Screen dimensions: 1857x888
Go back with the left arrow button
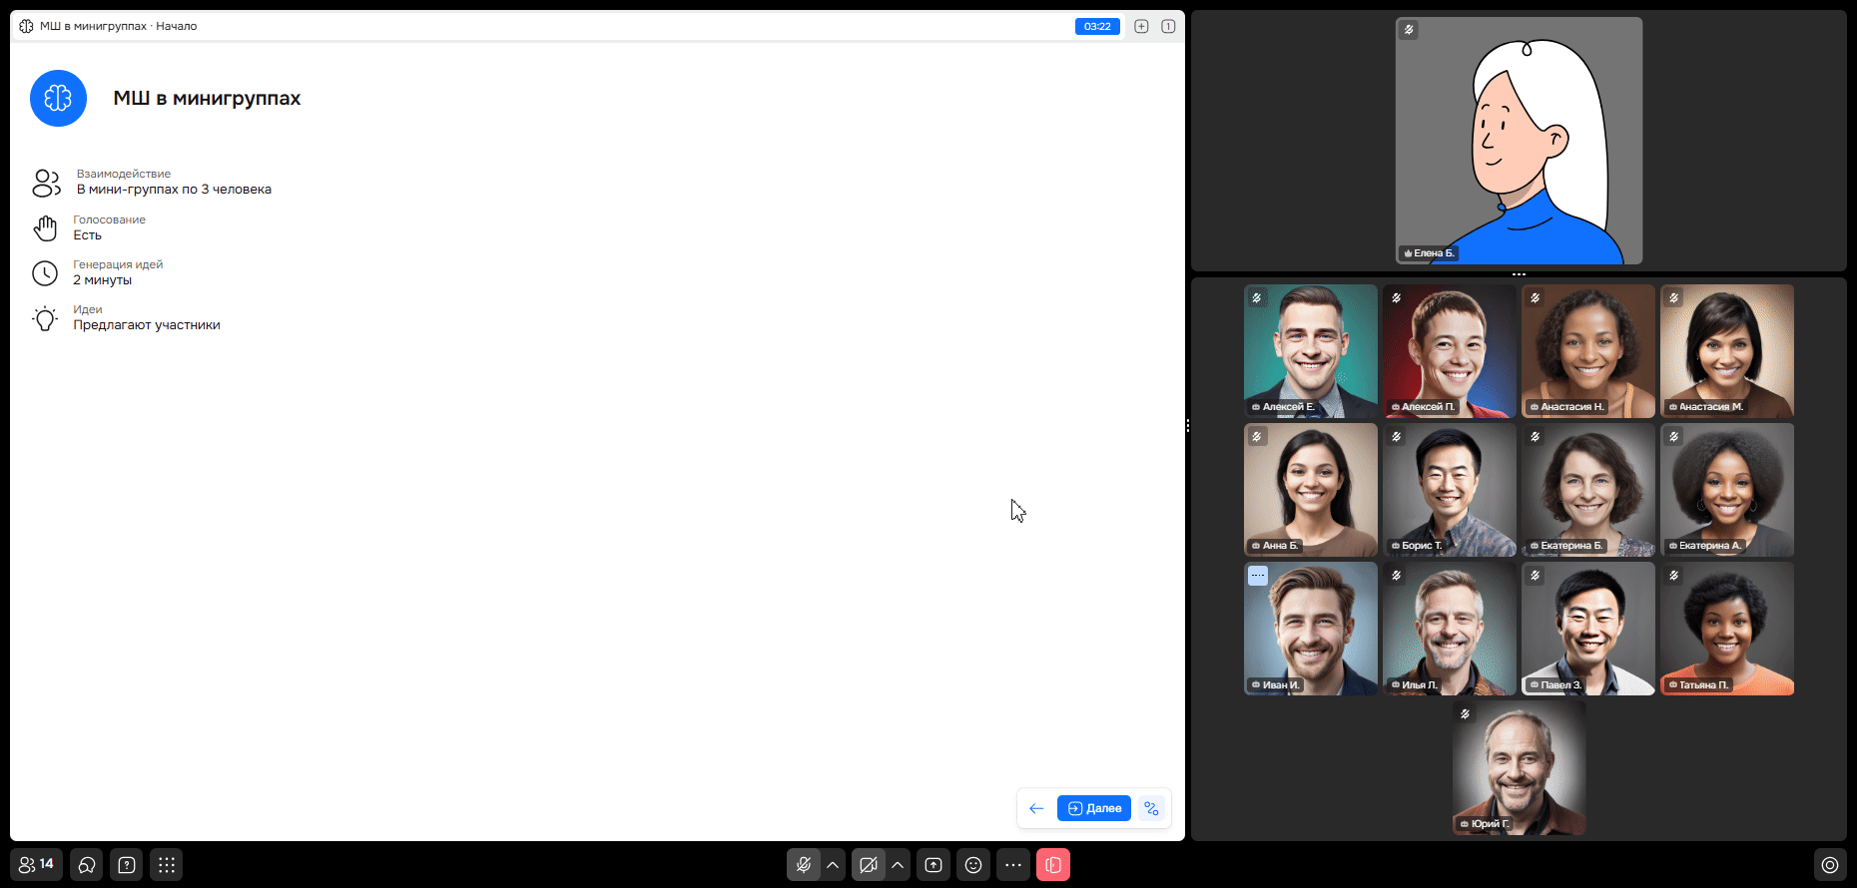click(x=1036, y=808)
